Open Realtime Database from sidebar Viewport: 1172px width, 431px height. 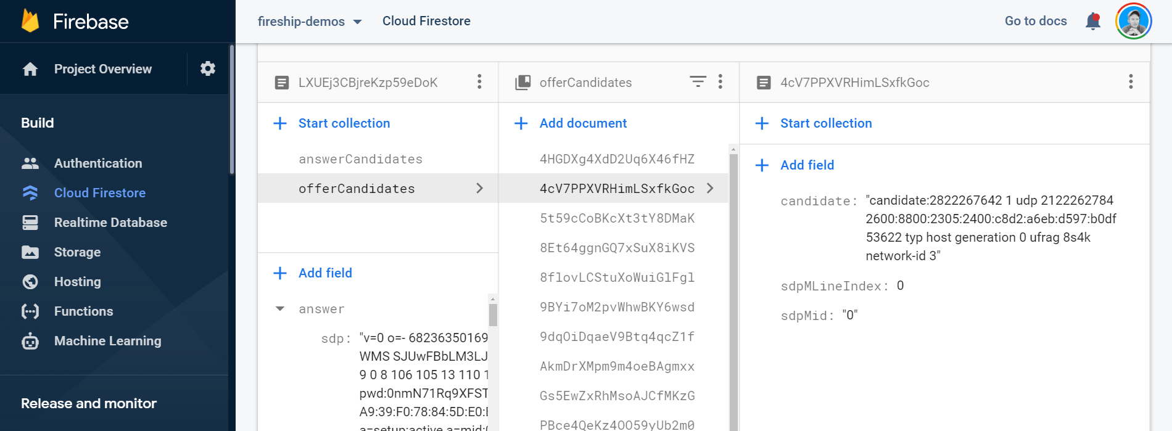coord(110,223)
